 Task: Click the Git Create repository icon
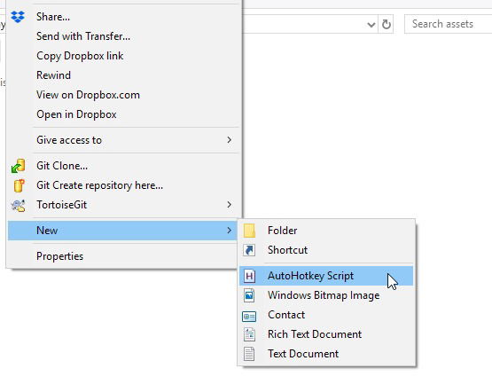(19, 185)
